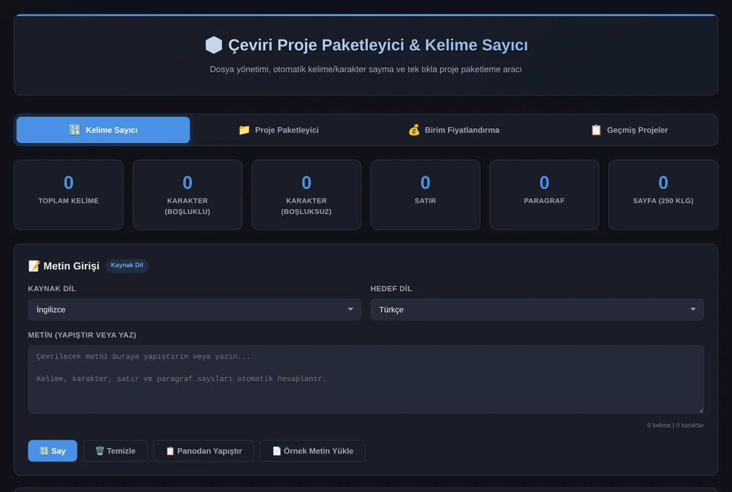Click the Paragraf stat card
This screenshot has width=732, height=492.
pos(544,195)
